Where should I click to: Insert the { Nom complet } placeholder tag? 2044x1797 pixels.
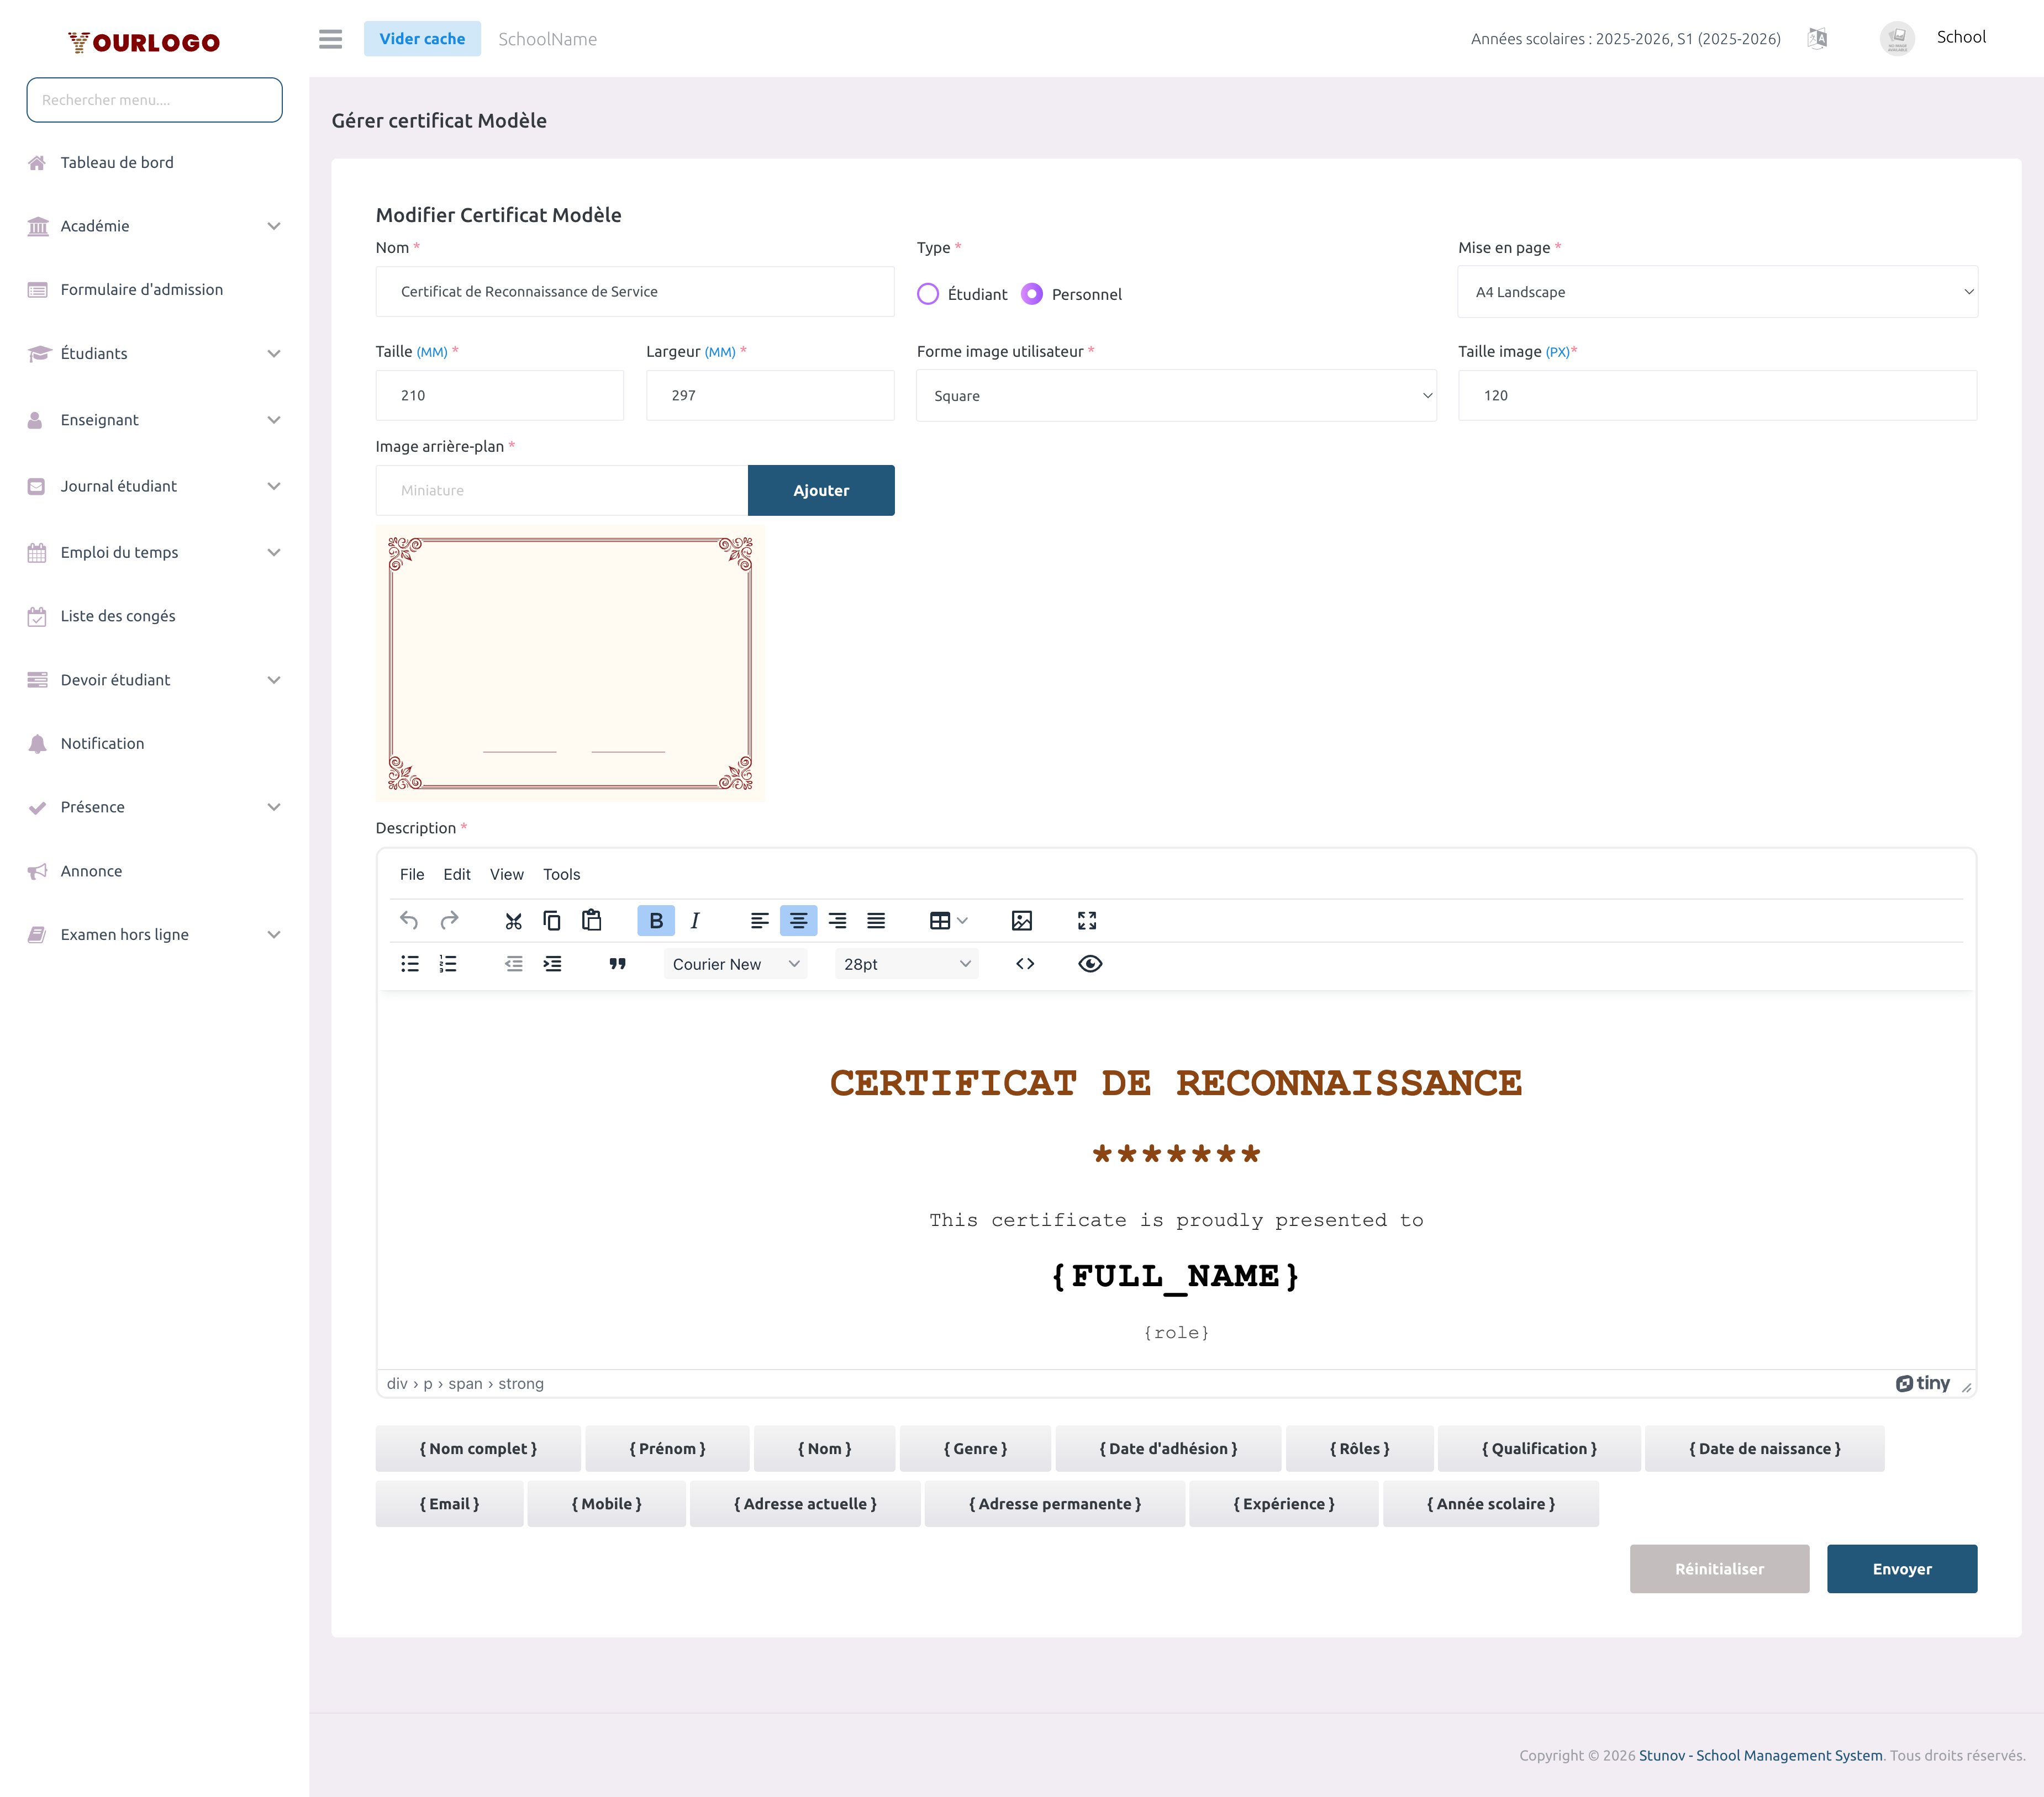pos(478,1447)
